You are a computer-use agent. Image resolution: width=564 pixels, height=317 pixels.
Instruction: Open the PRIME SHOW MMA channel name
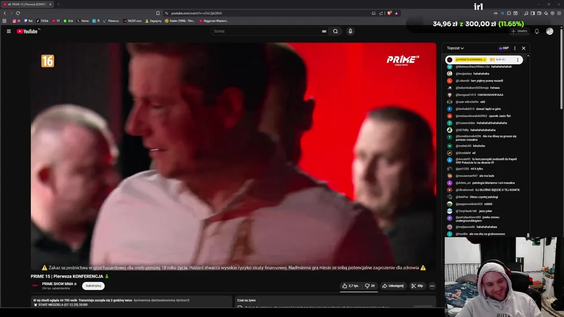click(58, 284)
